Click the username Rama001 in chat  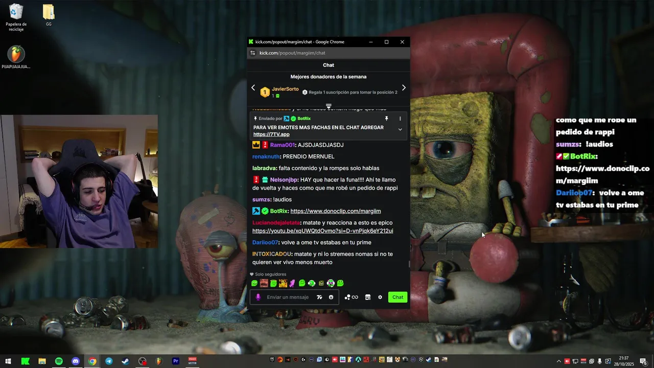coord(282,145)
